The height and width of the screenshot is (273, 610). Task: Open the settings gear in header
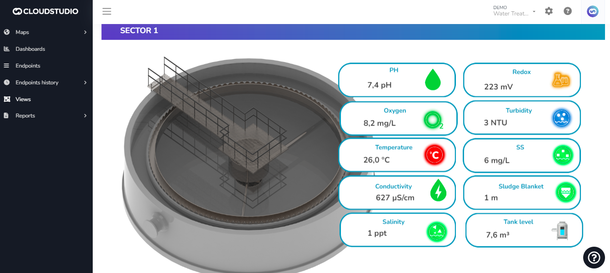[549, 11]
